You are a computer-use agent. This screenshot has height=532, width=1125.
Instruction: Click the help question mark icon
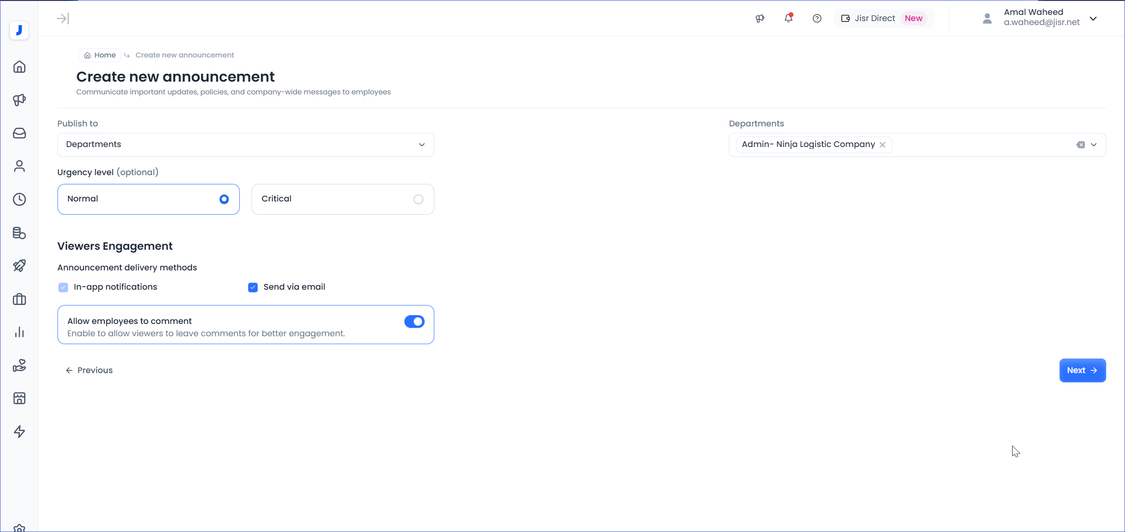pyautogui.click(x=817, y=18)
